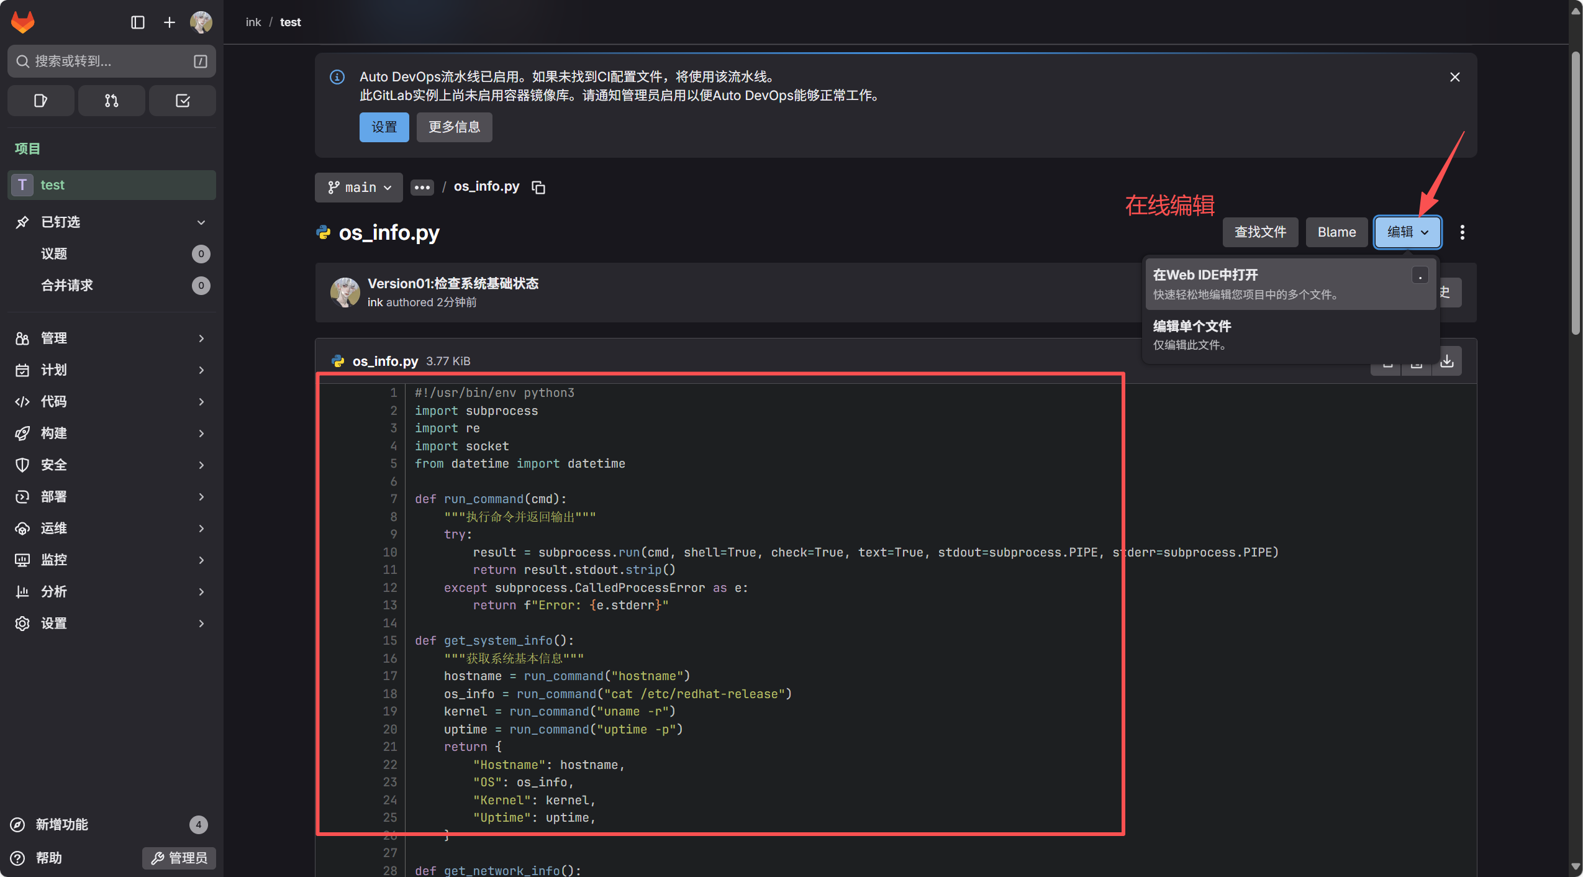Dismiss the Auto DevOps banner
This screenshot has height=877, width=1583.
(1454, 77)
